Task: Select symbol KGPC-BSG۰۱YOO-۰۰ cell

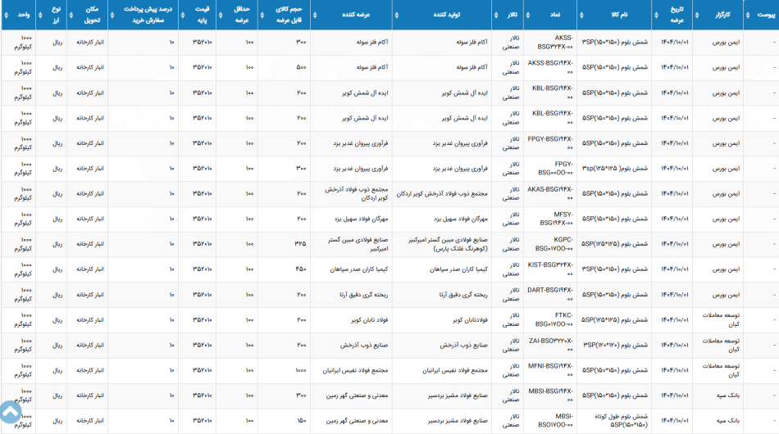Action: pos(550,244)
